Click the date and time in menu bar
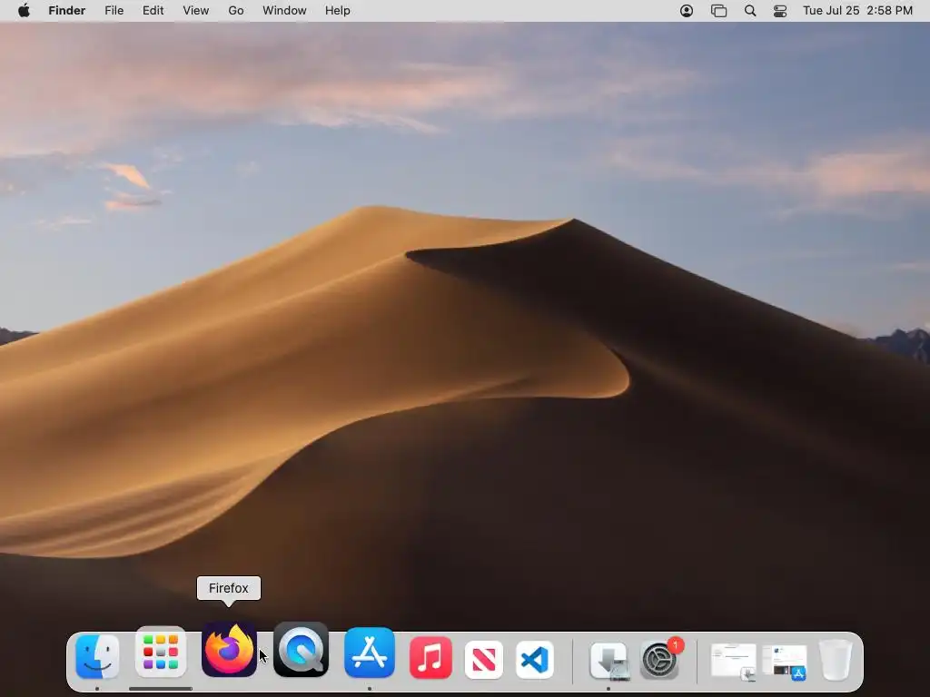The width and height of the screenshot is (930, 697). click(857, 11)
